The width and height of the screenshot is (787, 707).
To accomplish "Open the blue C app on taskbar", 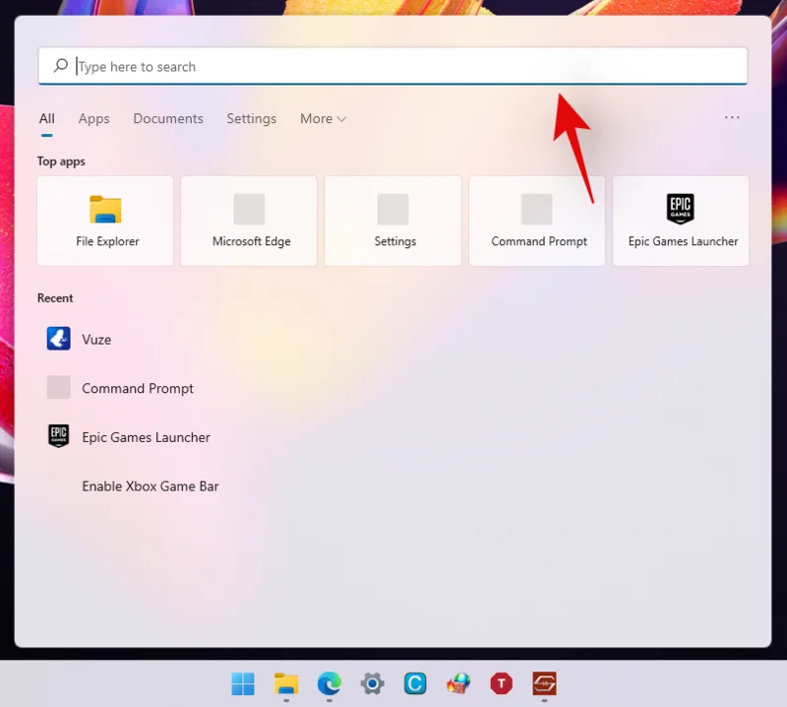I will [415, 684].
